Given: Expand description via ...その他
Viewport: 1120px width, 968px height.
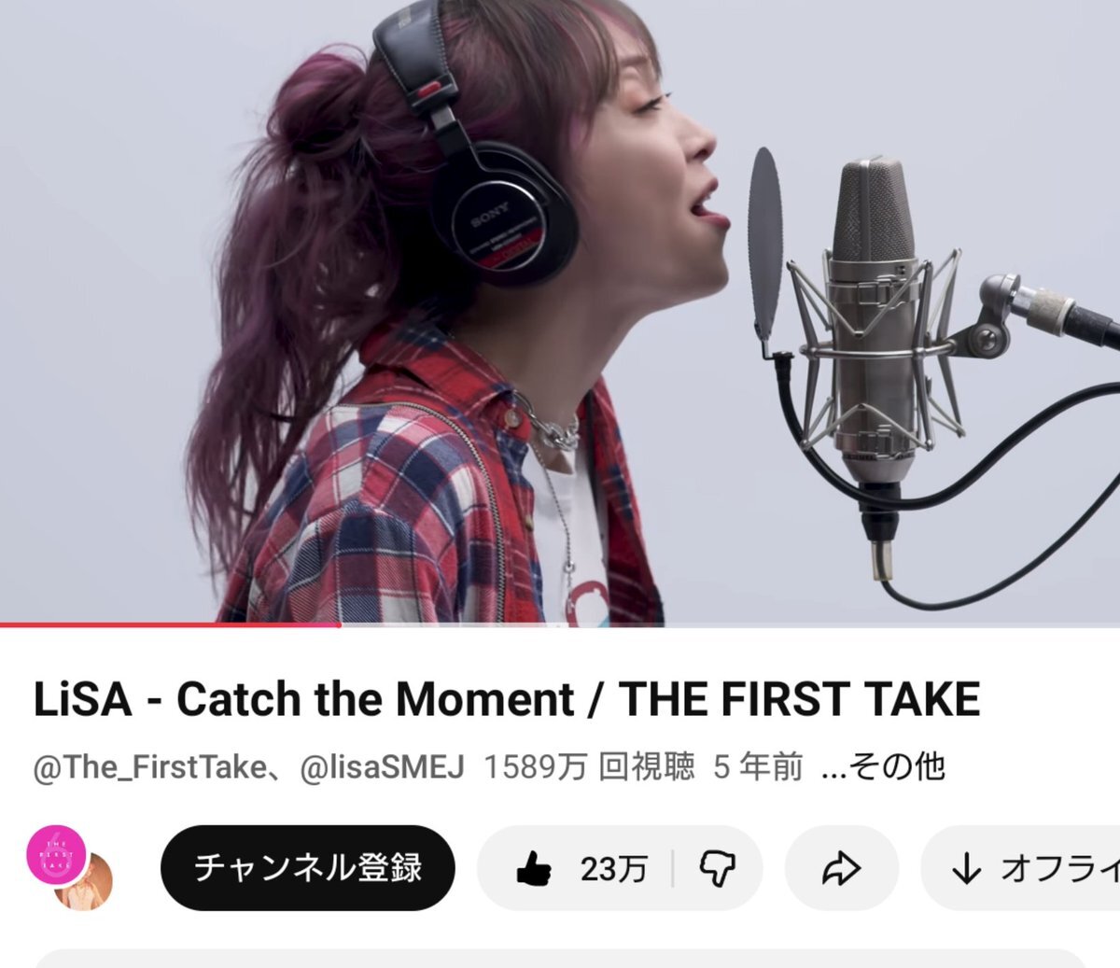Looking at the screenshot, I should (x=883, y=767).
